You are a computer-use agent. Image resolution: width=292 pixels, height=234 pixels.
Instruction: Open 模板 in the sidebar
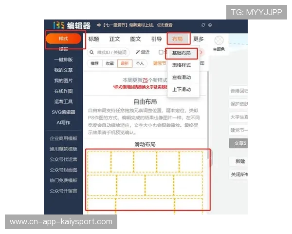pos(63,49)
